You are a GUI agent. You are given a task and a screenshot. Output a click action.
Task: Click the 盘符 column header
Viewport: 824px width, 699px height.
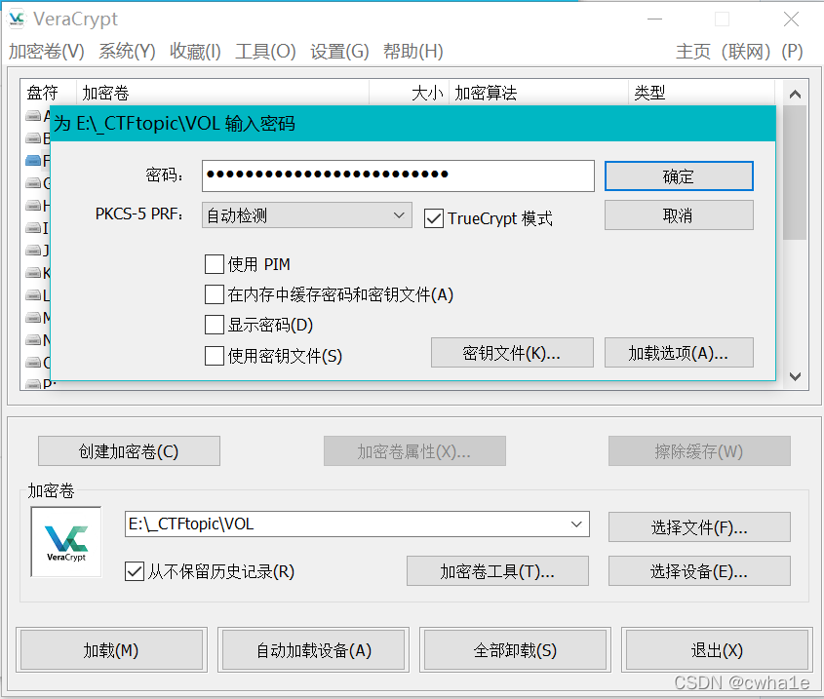[x=49, y=93]
